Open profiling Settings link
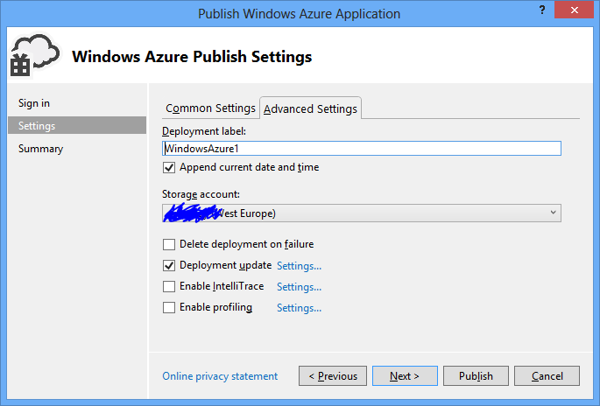Image resolution: width=600 pixels, height=406 pixels. point(299,308)
